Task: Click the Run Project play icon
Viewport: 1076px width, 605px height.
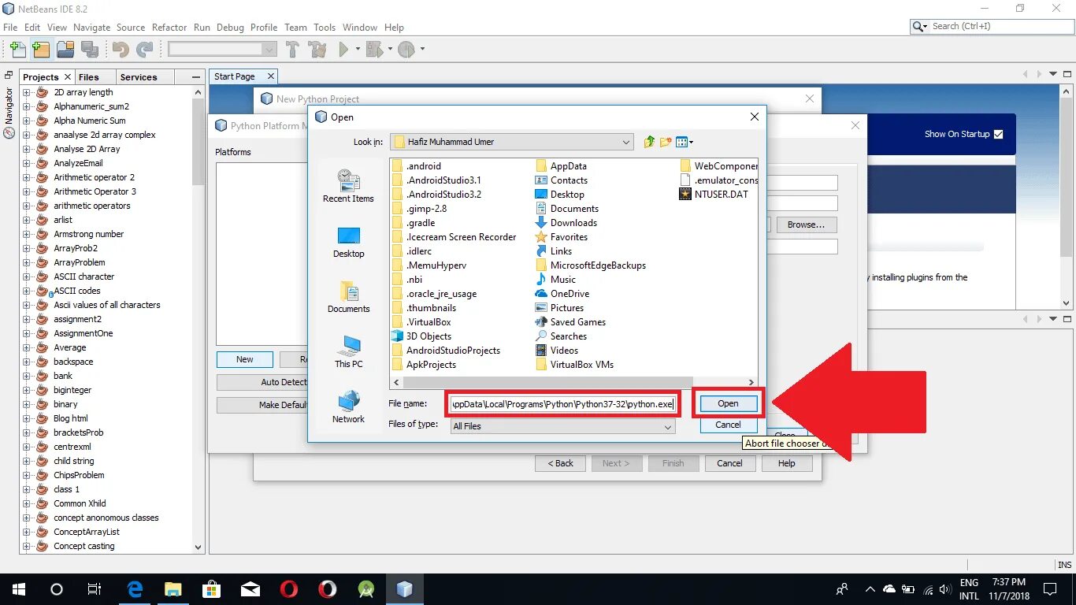Action: tap(343, 50)
